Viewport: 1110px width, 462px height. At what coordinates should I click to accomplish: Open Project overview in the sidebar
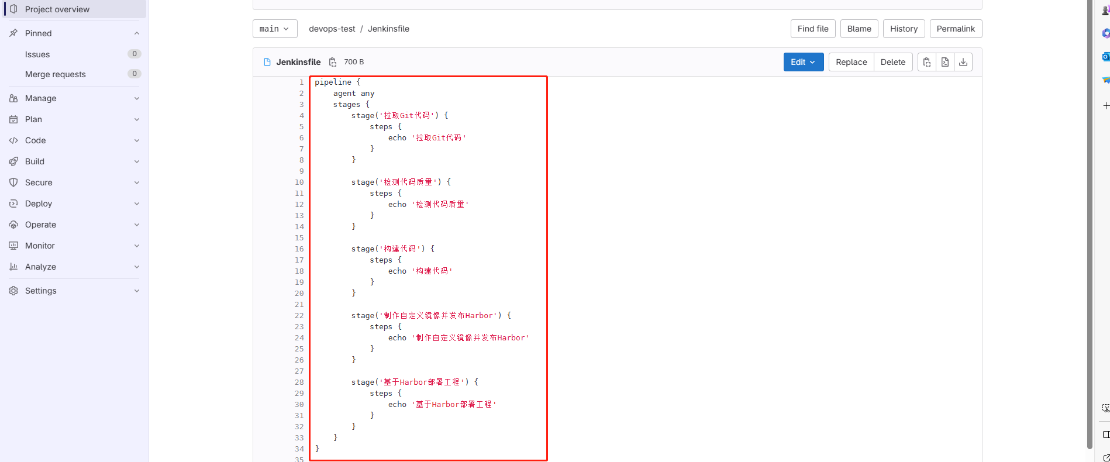click(x=57, y=9)
